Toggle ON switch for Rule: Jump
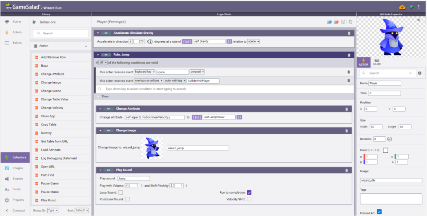 (x=106, y=55)
